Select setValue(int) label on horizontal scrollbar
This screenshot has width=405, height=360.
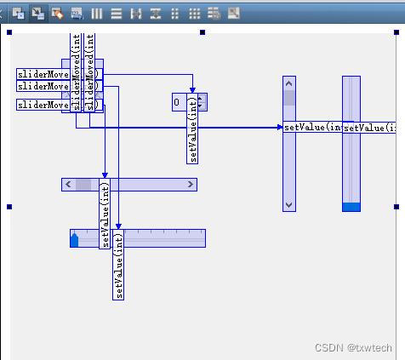[105, 214]
